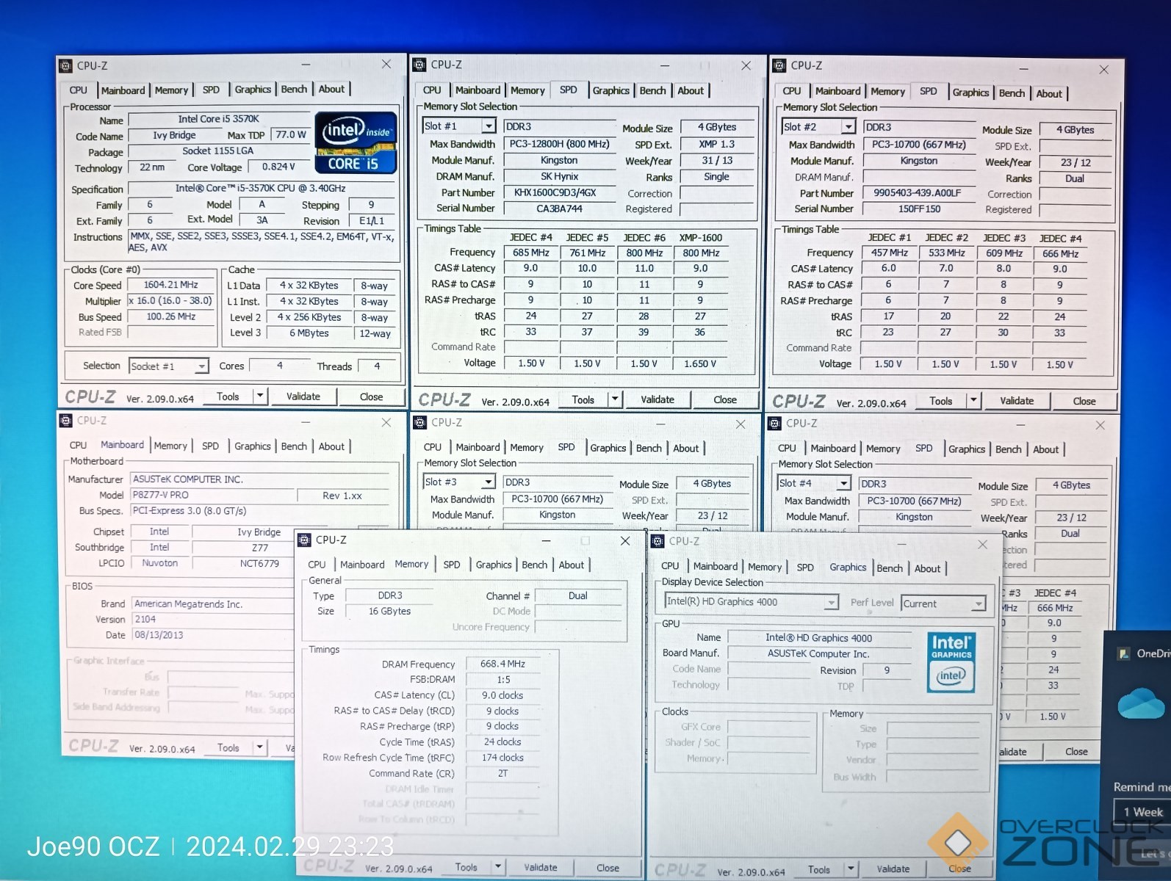This screenshot has width=1171, height=881.
Task: Switch to Memory tab in processor window
Action: click(x=171, y=90)
